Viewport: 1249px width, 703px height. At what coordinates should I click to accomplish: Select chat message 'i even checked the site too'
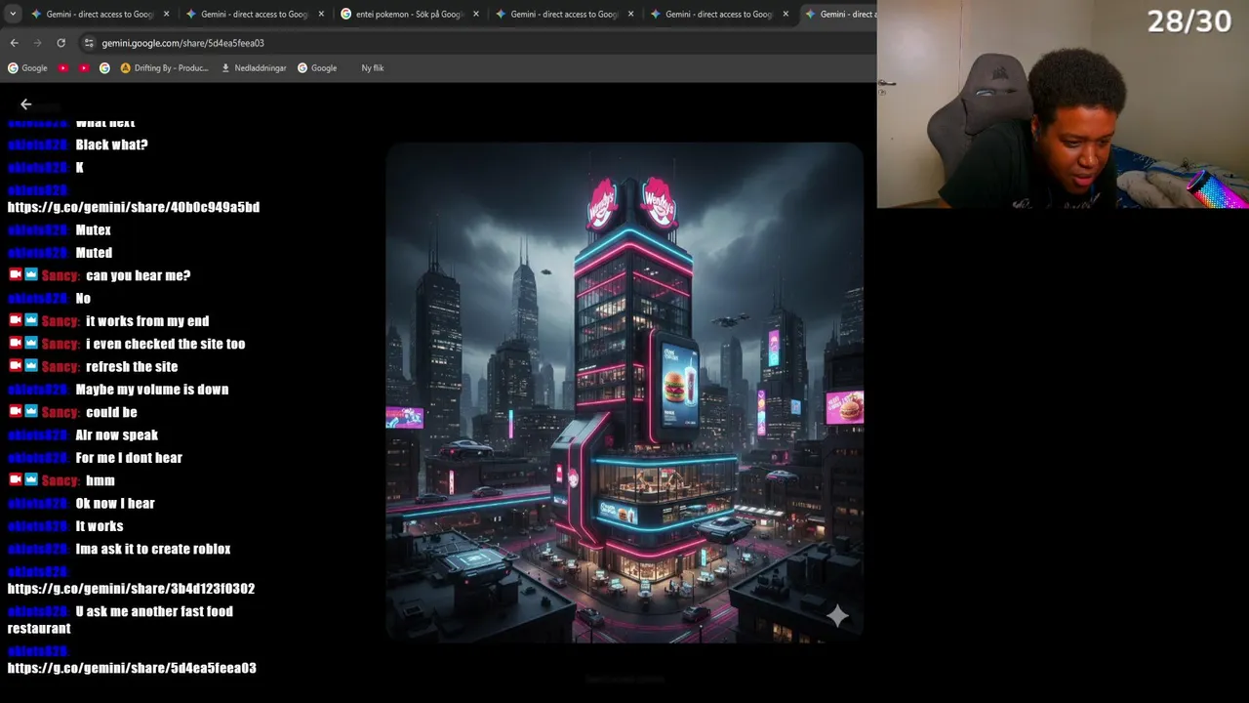166,344
